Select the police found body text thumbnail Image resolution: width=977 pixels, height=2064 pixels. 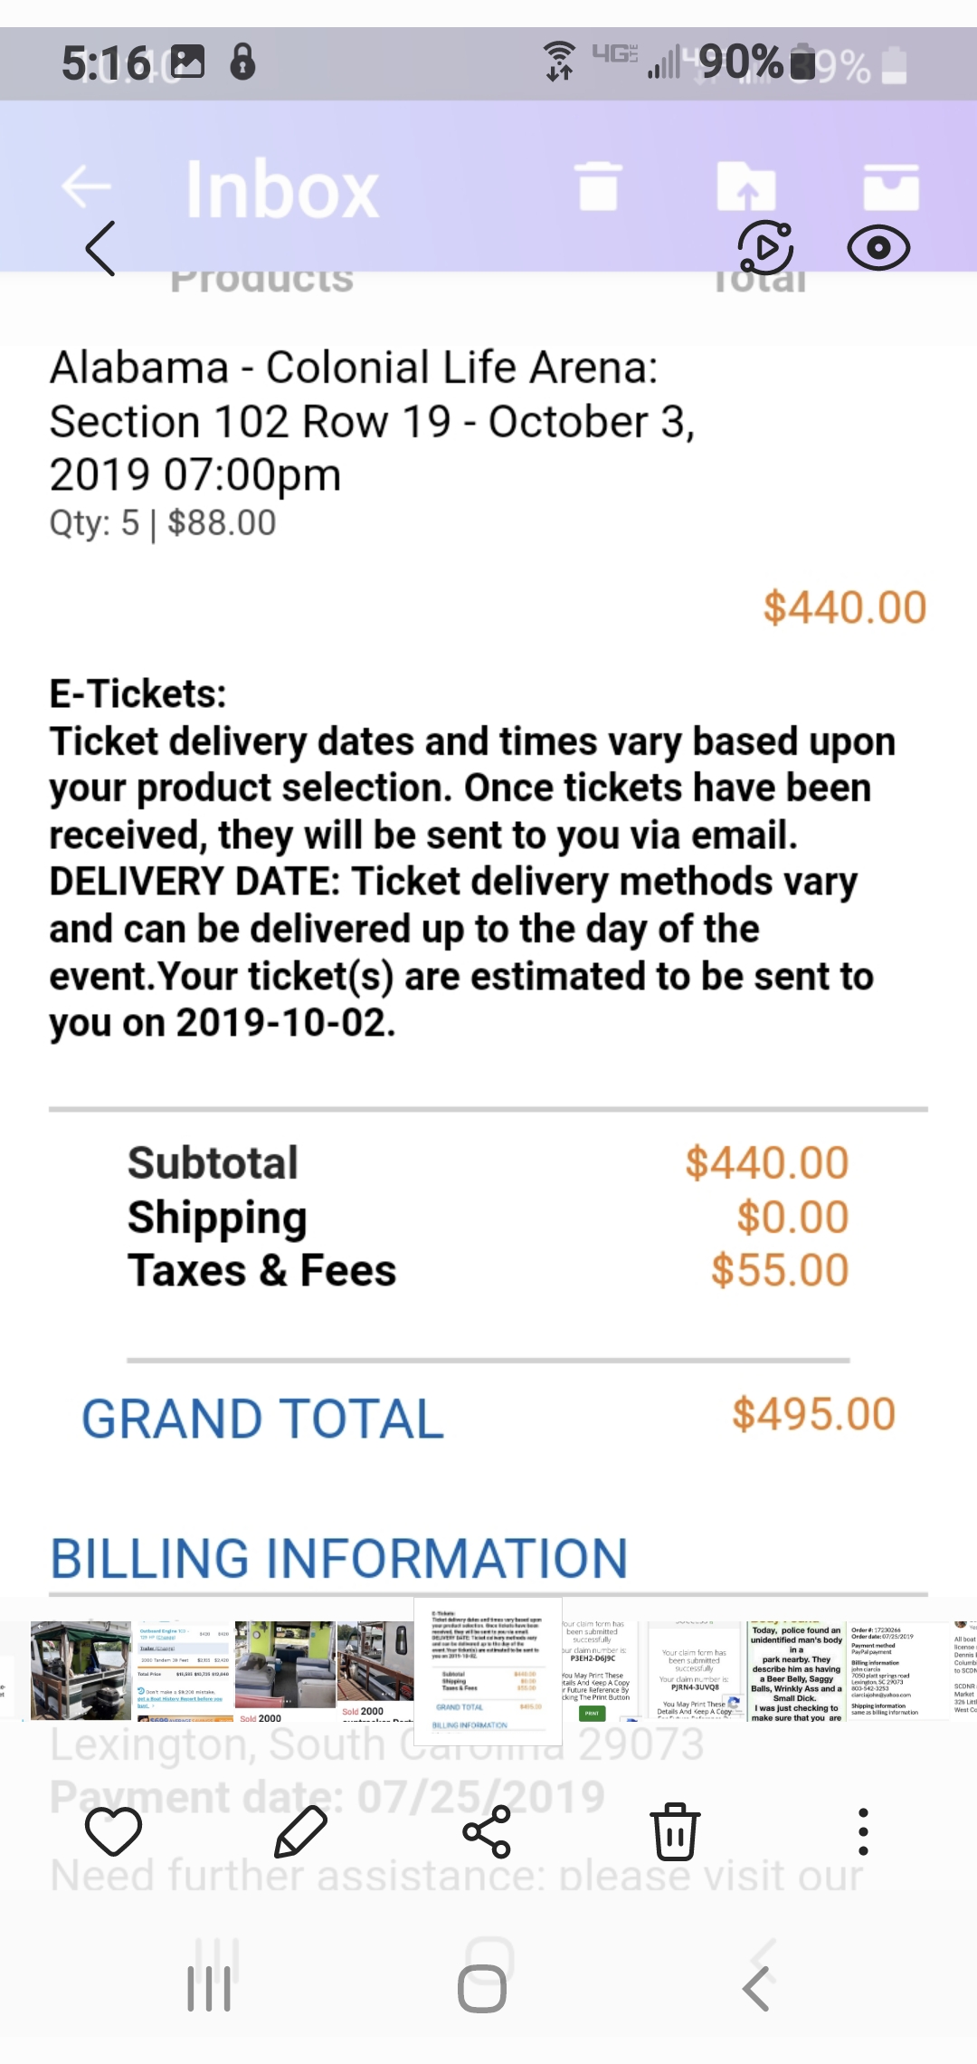[x=797, y=1671]
